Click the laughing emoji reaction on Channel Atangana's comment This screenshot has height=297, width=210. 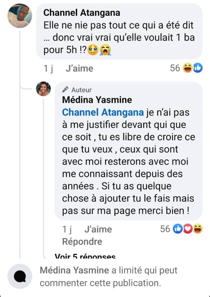(x=188, y=68)
